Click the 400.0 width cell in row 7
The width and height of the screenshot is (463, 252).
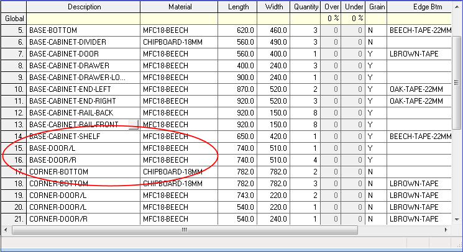click(273, 54)
